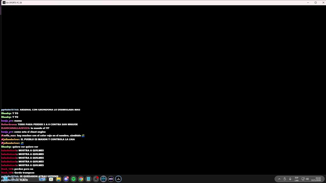Click username ReiterGrone in chat

point(9,124)
